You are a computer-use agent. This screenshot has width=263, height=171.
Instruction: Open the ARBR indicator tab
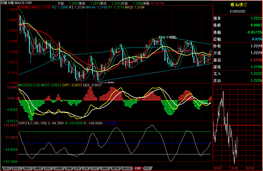point(59,168)
